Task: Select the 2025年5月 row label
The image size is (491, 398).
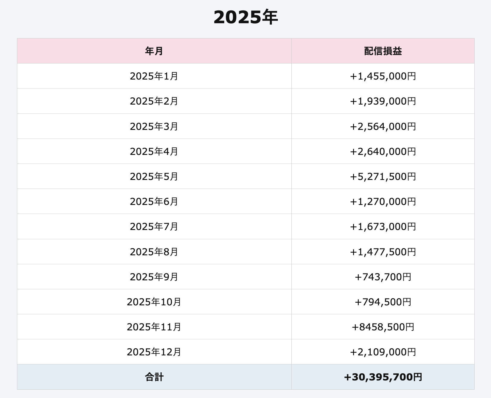Action: (x=154, y=176)
